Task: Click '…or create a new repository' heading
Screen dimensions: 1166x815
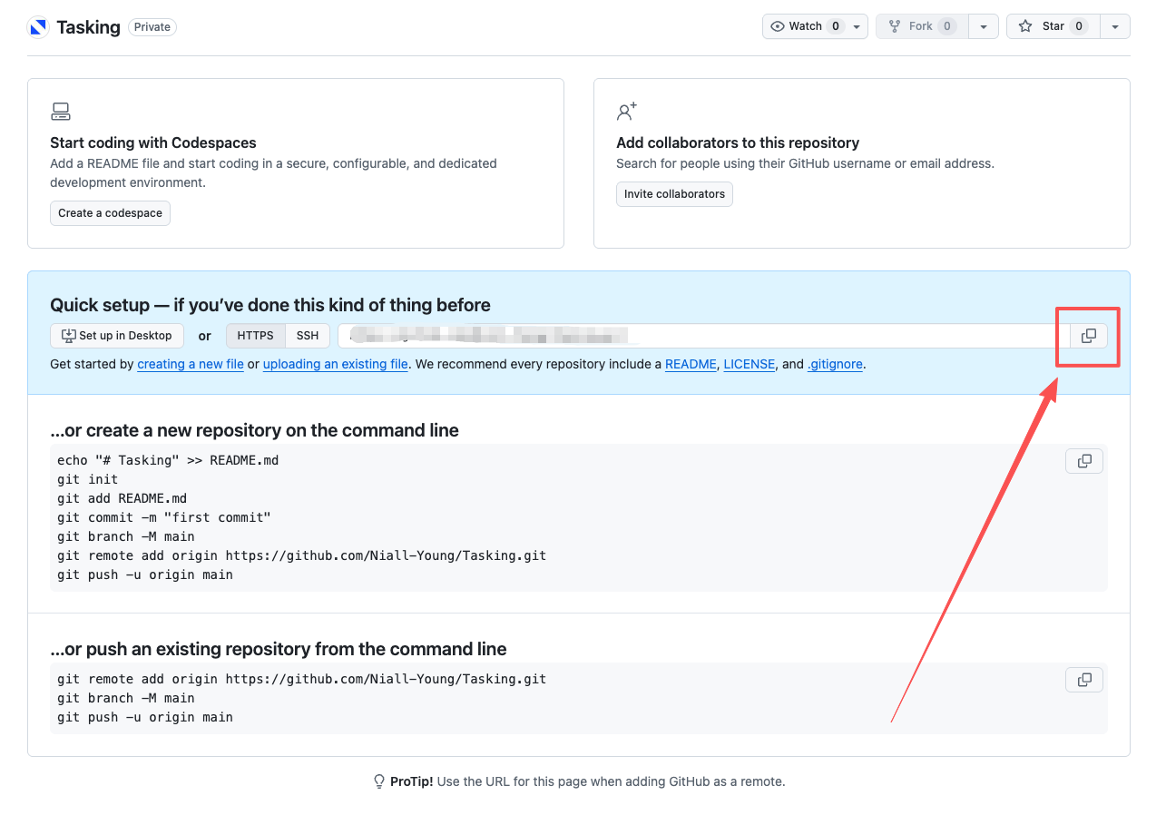Action: 255,430
